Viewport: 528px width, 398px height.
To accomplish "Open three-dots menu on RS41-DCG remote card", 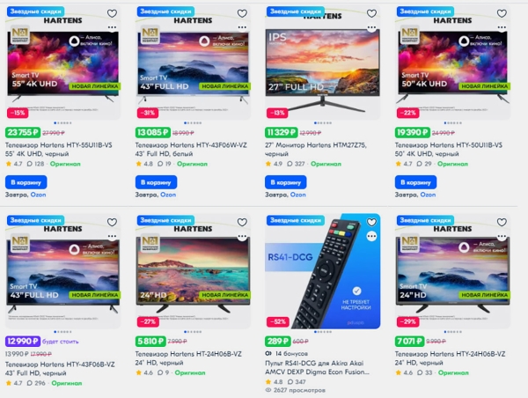I will tap(371, 236).
